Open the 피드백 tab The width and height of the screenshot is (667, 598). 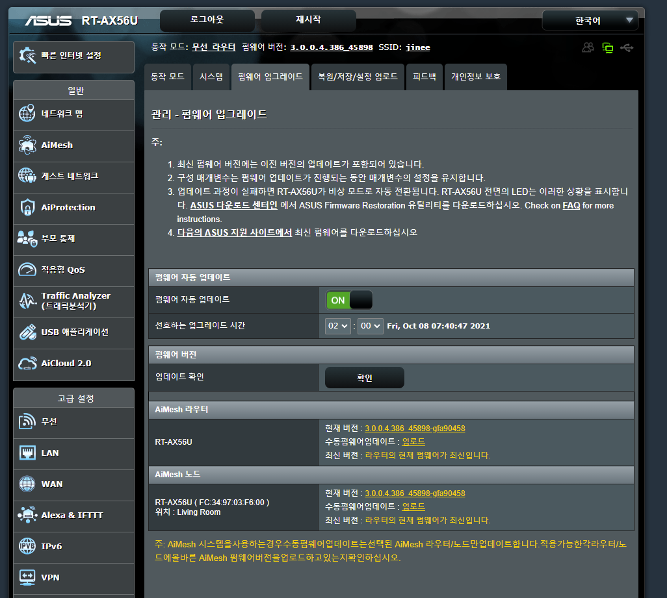[425, 77]
